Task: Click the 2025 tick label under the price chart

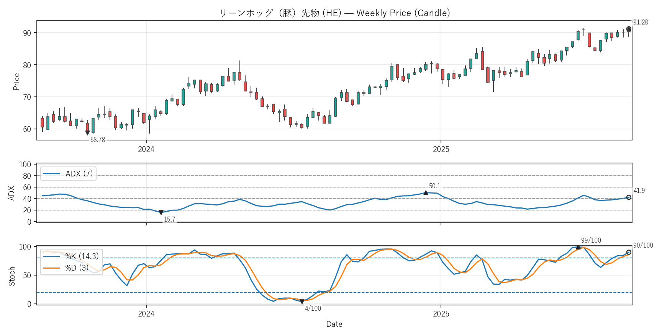Action: click(441, 149)
